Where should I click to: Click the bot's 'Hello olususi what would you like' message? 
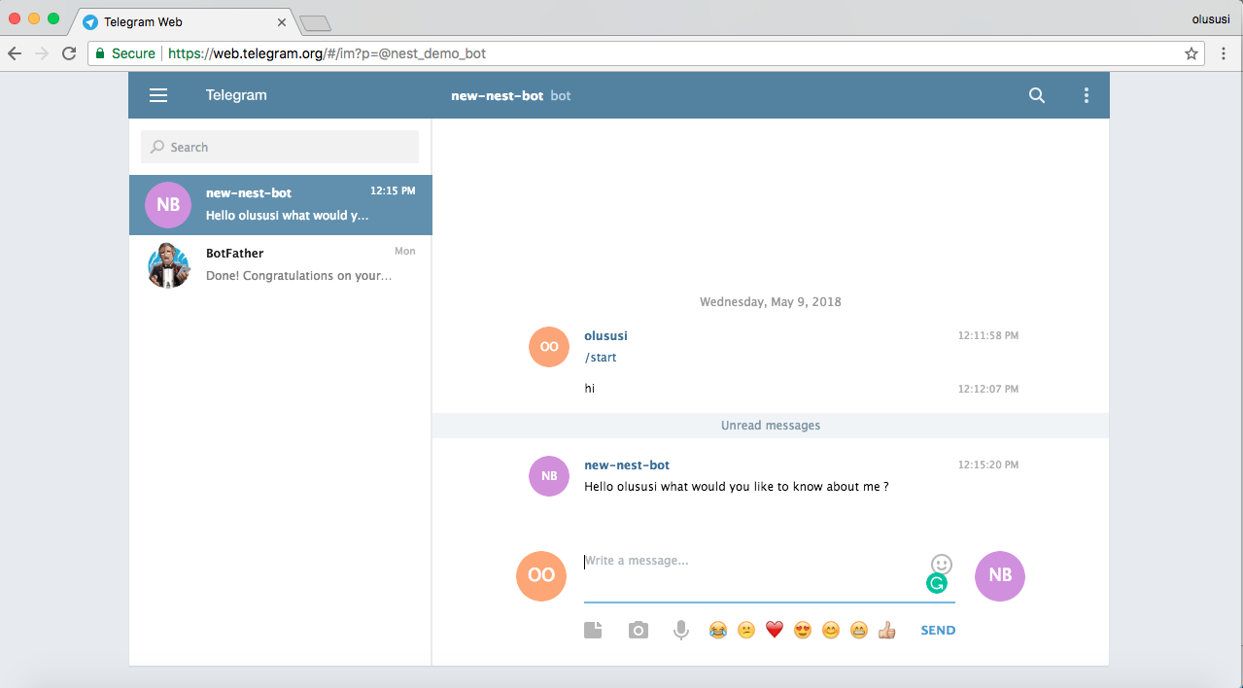point(737,487)
